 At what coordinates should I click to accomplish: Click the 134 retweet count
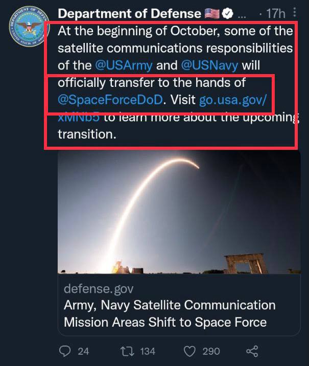point(147,351)
